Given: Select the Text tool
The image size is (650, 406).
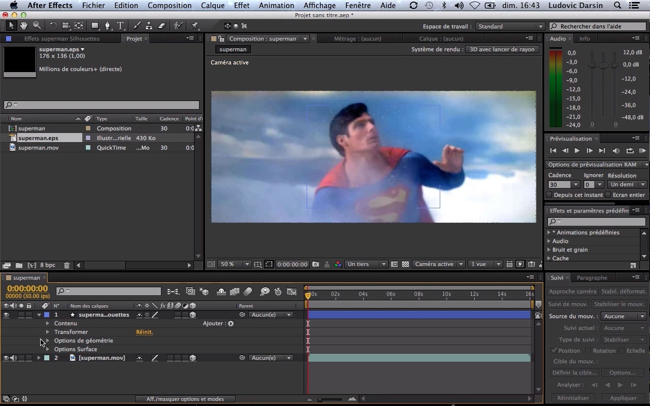Looking at the screenshot, I should tap(121, 25).
